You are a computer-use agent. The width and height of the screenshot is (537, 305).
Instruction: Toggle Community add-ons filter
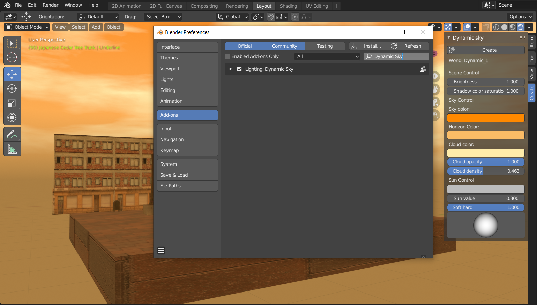click(285, 46)
